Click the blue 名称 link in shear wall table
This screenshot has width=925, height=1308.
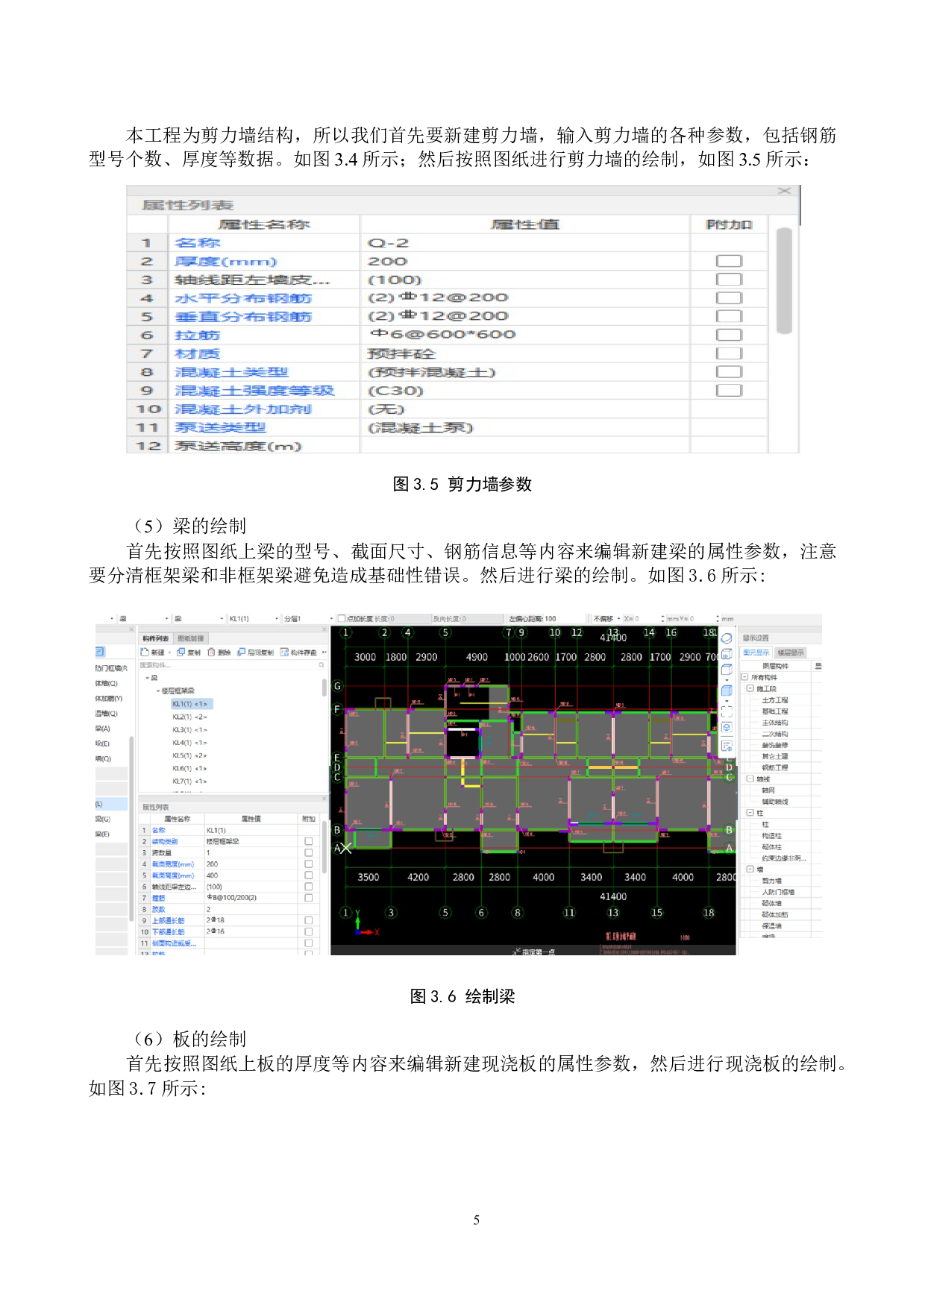(197, 243)
